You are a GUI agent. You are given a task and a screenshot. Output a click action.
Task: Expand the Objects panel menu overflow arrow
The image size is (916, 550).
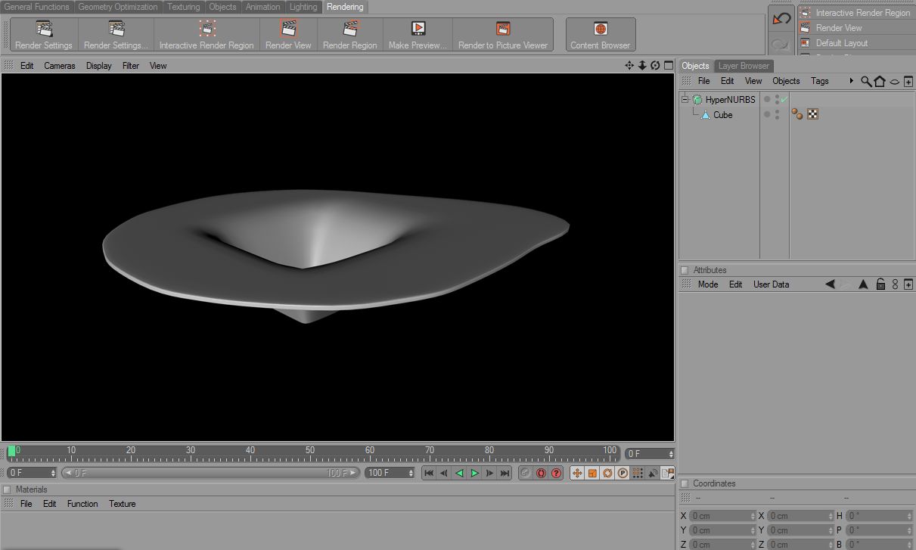[x=852, y=81]
